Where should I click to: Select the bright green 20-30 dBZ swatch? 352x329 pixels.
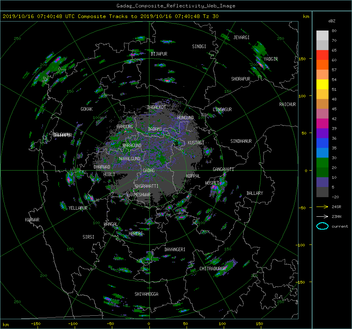pyautogui.click(x=322, y=163)
